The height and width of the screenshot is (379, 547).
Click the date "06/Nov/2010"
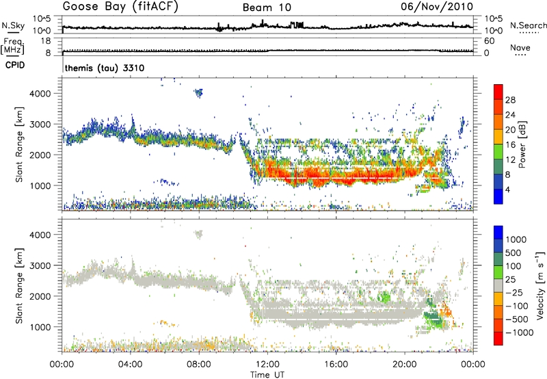pos(437,6)
